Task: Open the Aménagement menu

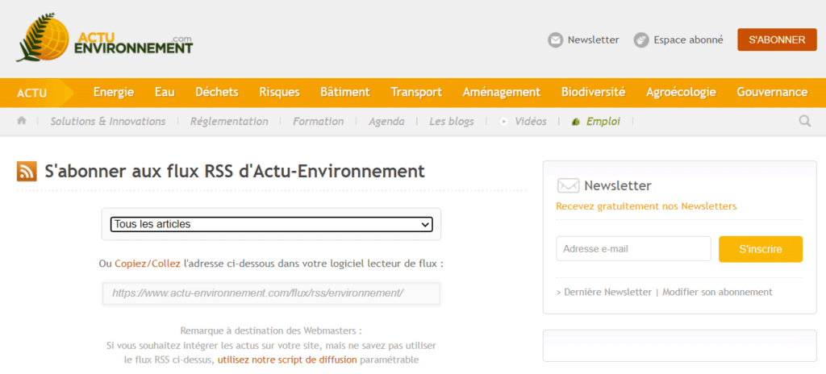Action: click(502, 92)
